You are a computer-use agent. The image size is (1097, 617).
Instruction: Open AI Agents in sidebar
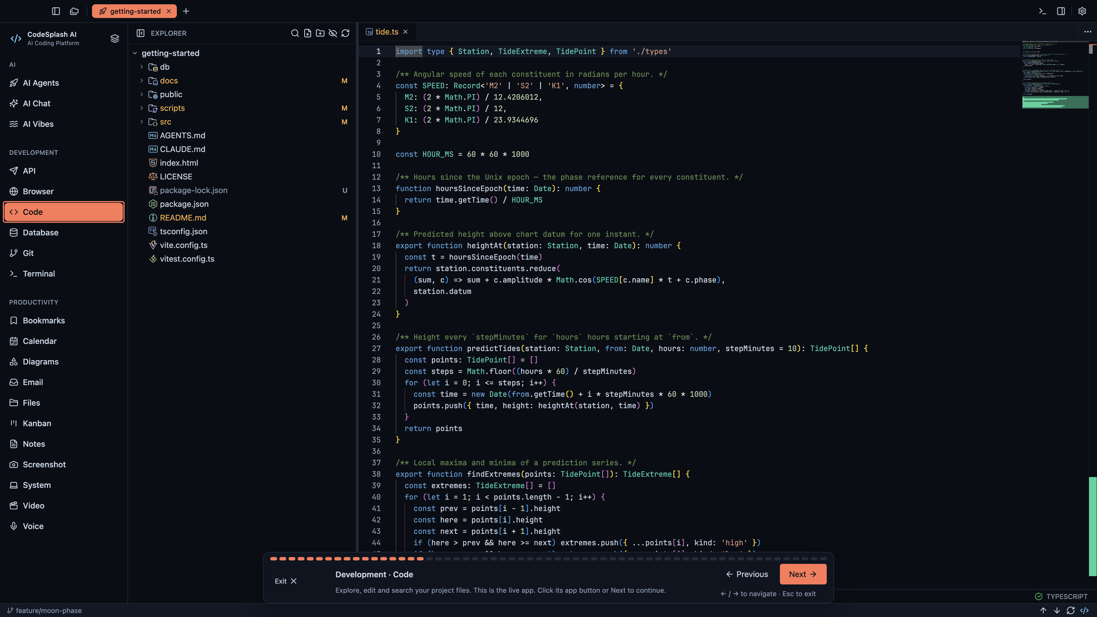click(x=64, y=83)
